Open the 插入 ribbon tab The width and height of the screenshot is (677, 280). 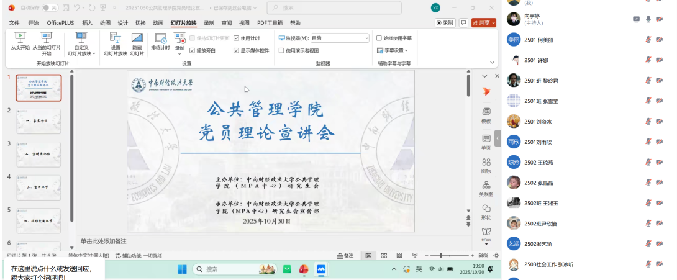click(88, 23)
